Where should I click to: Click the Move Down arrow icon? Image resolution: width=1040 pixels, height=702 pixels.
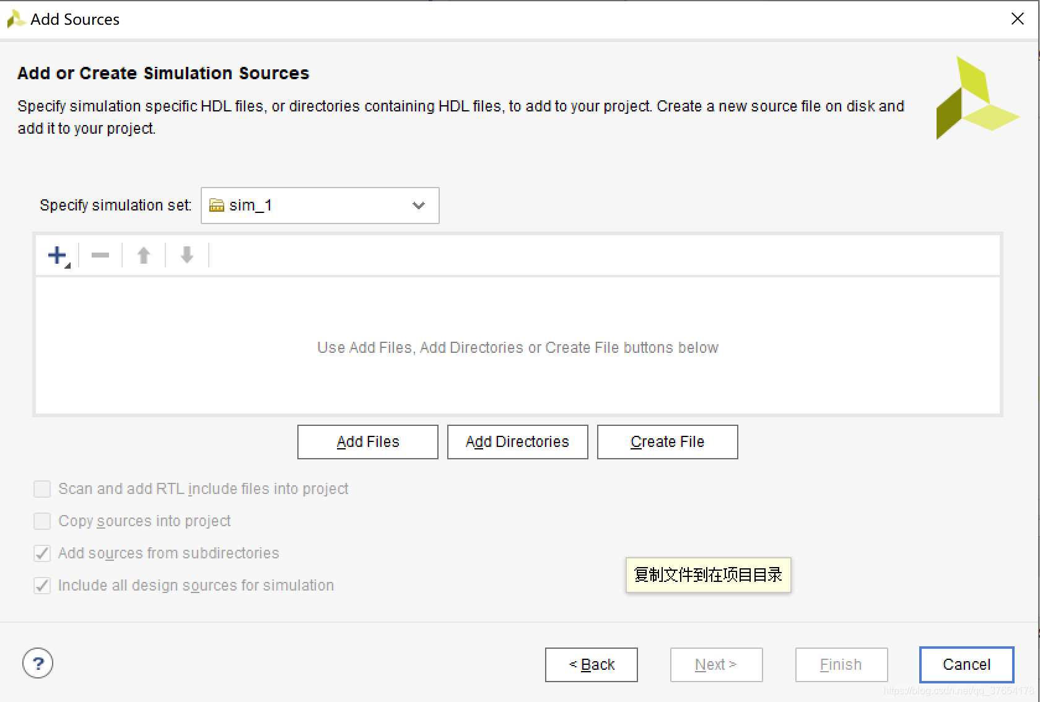coord(187,255)
